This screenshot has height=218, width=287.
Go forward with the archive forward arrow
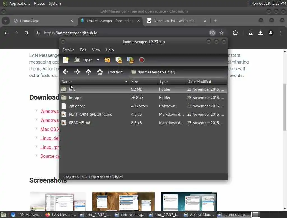[x=77, y=72]
